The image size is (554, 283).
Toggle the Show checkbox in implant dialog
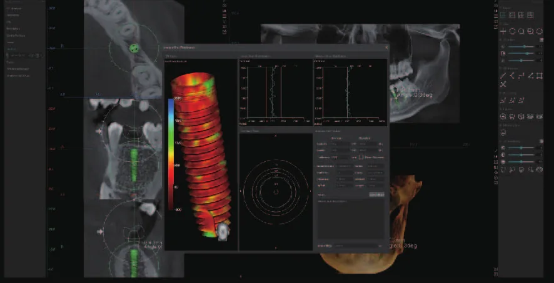pos(361,157)
